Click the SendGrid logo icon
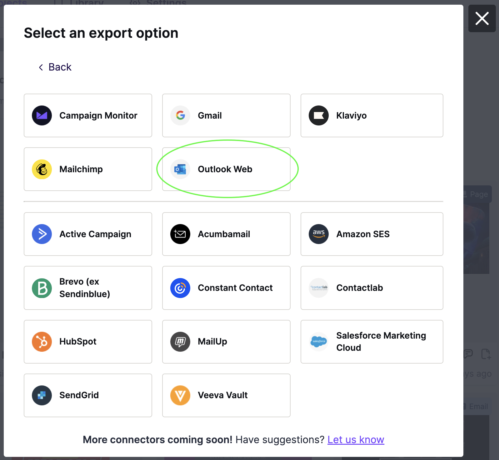499x460 pixels. (x=42, y=395)
